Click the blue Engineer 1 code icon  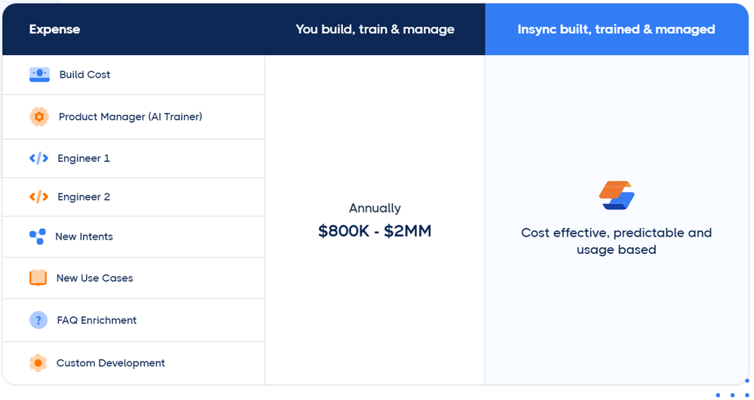39,158
